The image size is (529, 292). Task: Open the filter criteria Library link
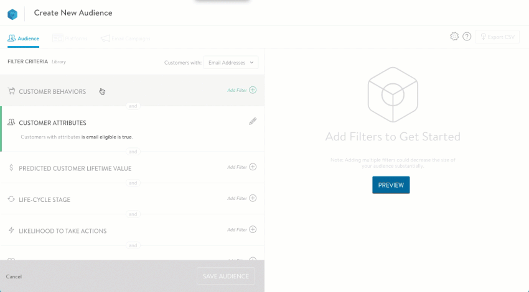click(59, 62)
